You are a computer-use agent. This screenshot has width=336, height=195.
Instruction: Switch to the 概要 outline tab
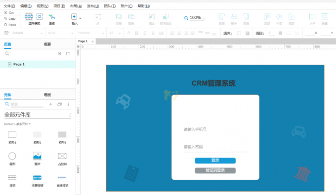pyautogui.click(x=47, y=44)
